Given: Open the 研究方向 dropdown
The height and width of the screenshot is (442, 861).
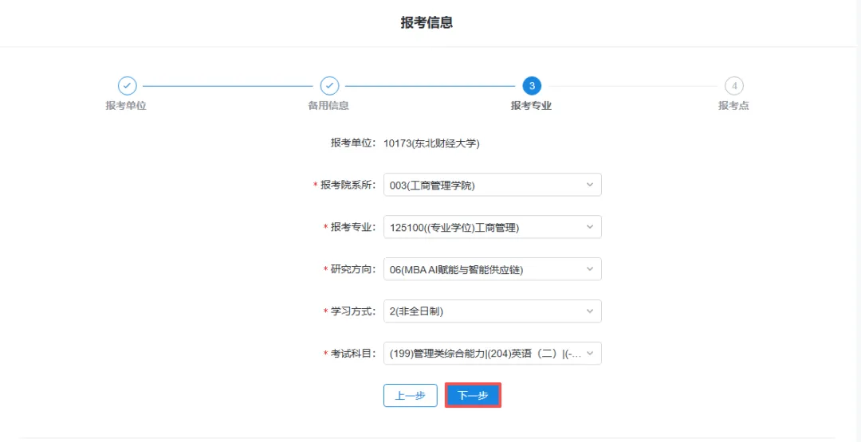Looking at the screenshot, I should click(493, 269).
